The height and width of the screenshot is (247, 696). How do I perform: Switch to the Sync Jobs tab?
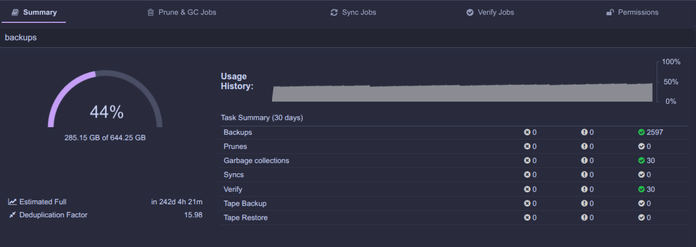coord(359,12)
